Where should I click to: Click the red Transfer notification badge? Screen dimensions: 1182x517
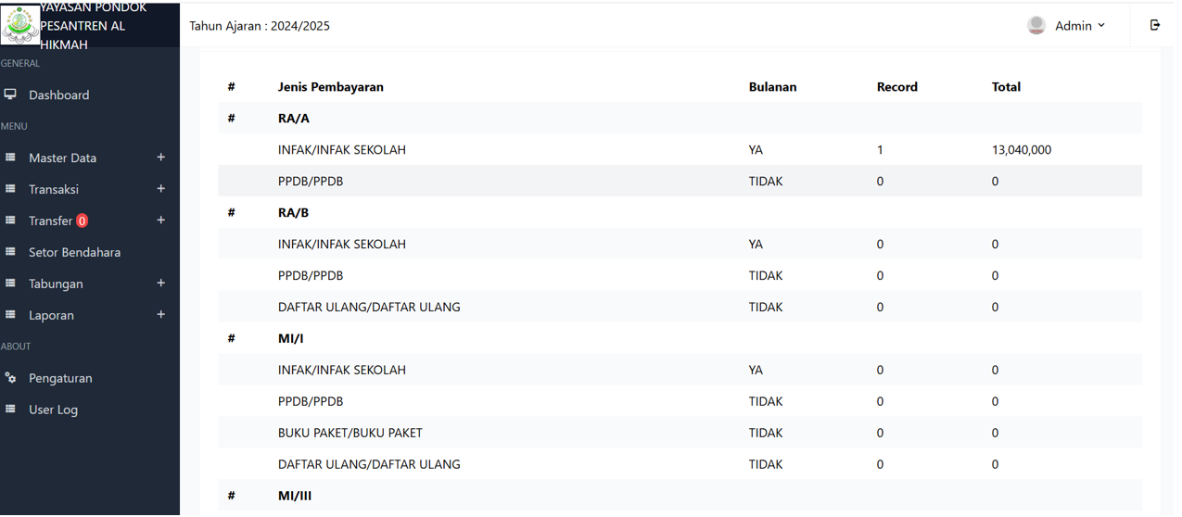pyautogui.click(x=83, y=221)
